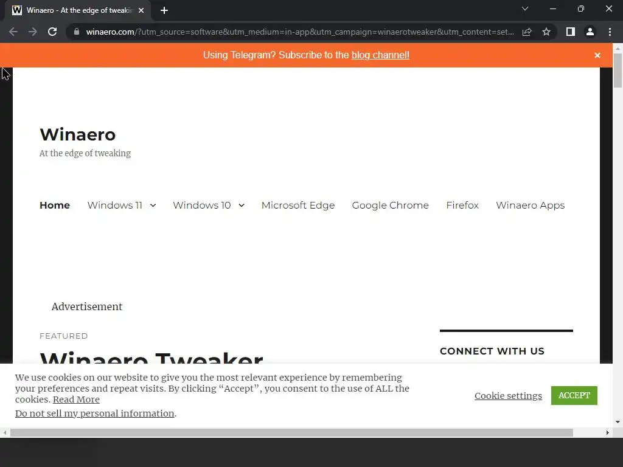Bookmark this page with the star icon
623x467 pixels.
546,32
